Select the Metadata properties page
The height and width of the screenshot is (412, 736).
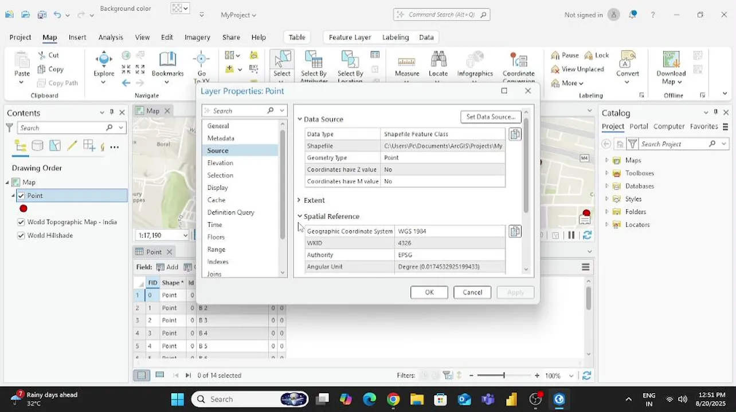[221, 138]
